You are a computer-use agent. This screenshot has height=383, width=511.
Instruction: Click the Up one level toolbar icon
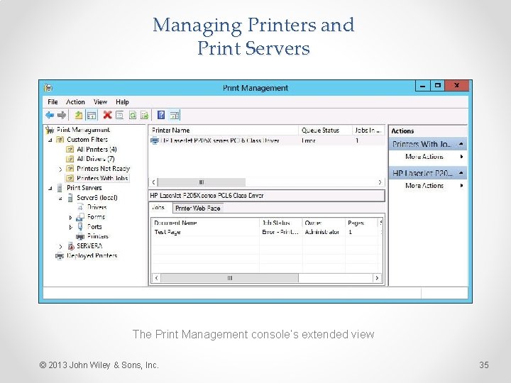pyautogui.click(x=79, y=115)
